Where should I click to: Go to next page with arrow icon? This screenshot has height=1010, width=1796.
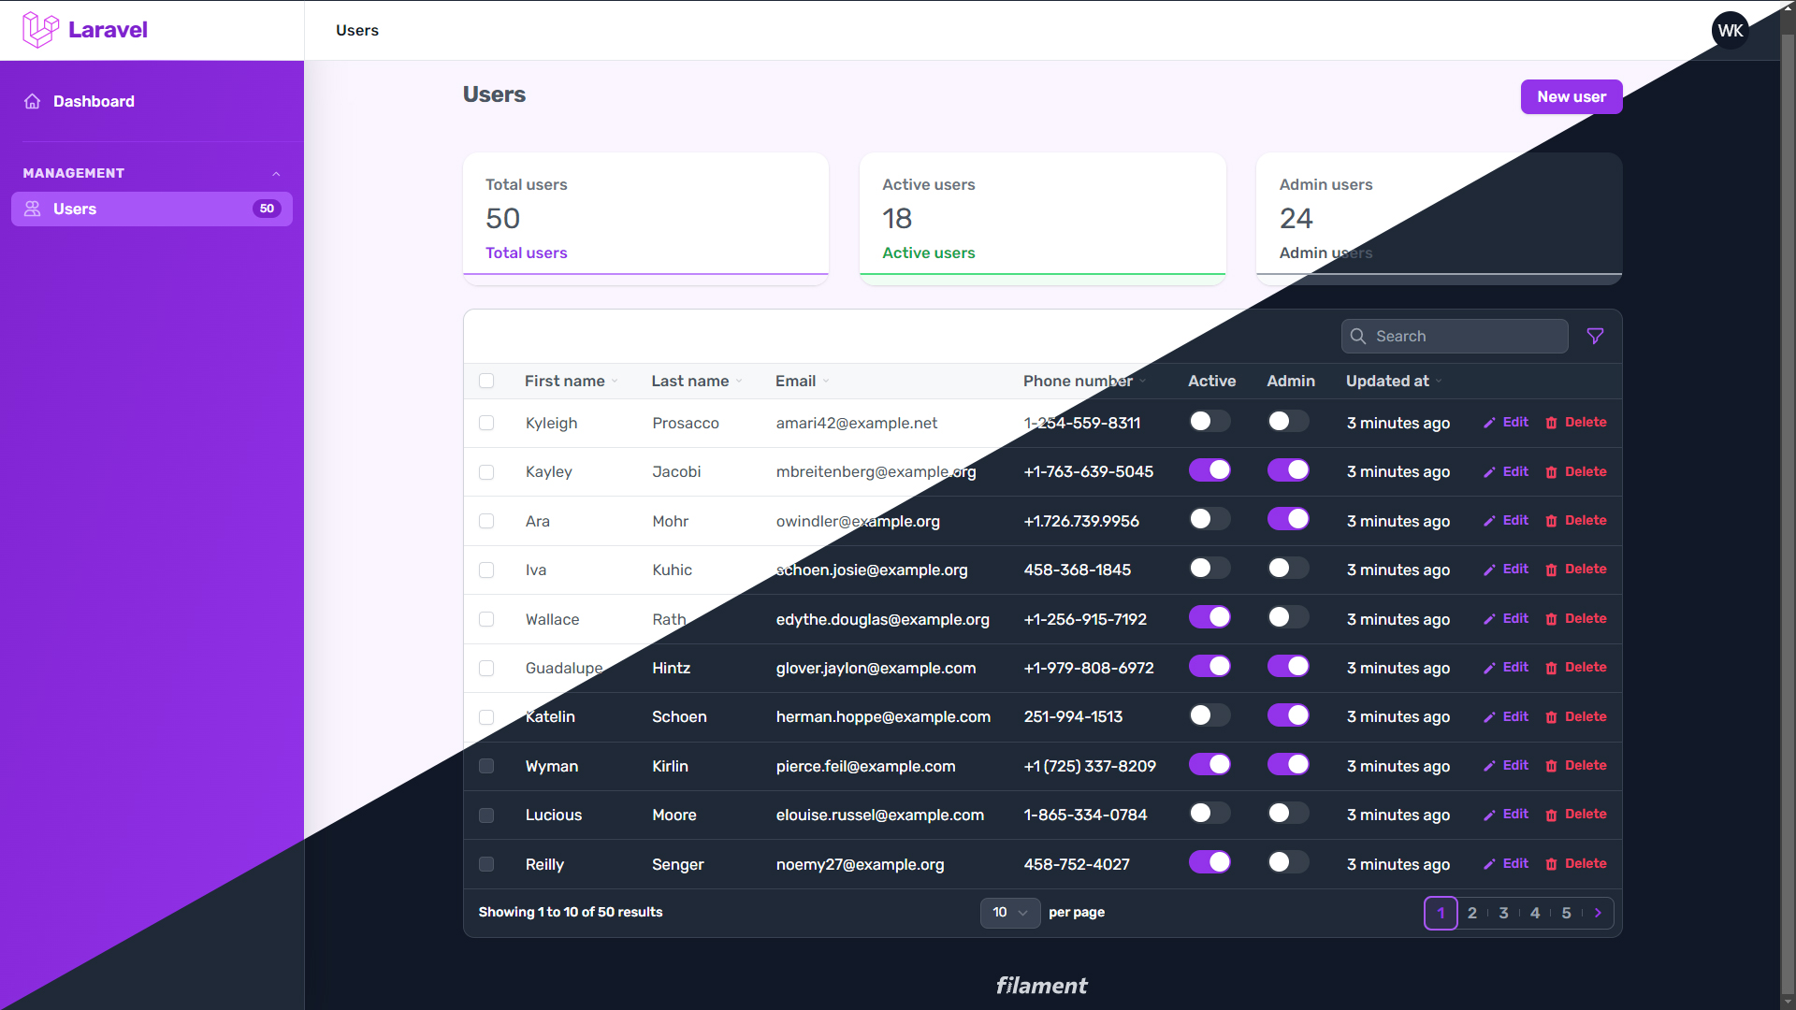tap(1598, 913)
